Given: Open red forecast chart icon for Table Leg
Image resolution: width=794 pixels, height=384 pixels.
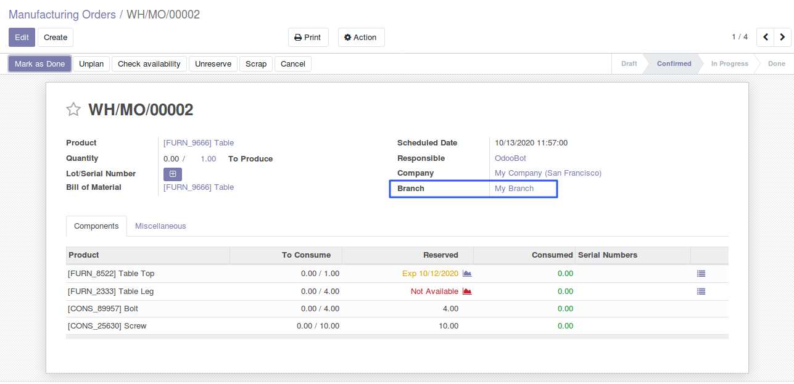Looking at the screenshot, I should point(467,292).
